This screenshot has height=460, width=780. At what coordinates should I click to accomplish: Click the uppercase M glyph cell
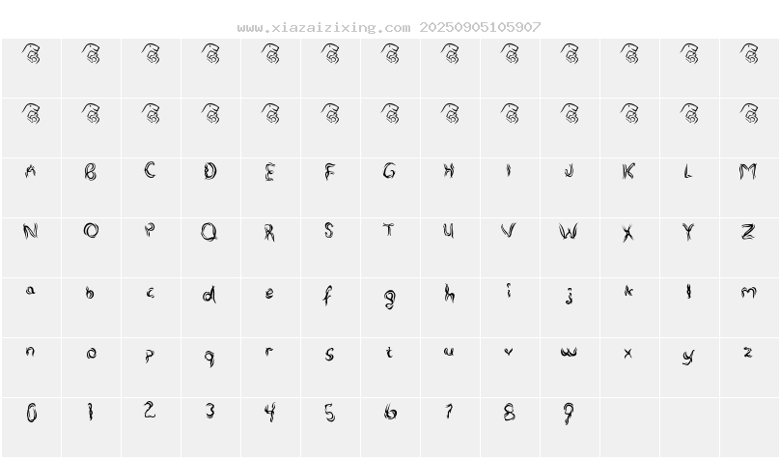pos(748,172)
